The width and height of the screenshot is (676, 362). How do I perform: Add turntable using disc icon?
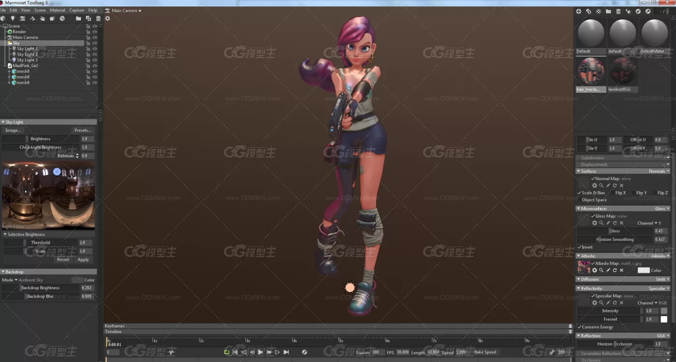(62, 18)
